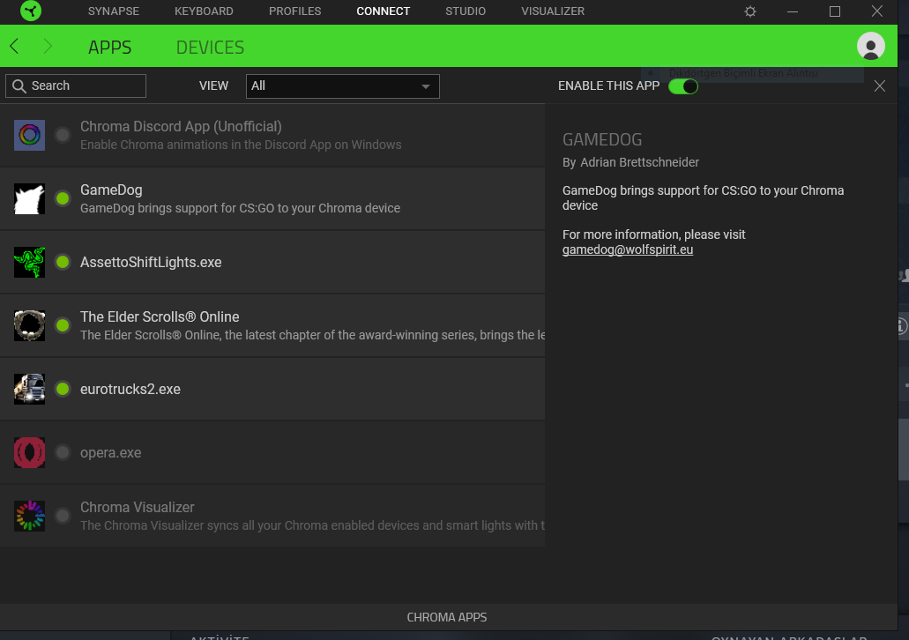Image resolution: width=909 pixels, height=640 pixels.
Task: Click the AssettoShiftLights Razer snake icon
Action: pos(30,262)
